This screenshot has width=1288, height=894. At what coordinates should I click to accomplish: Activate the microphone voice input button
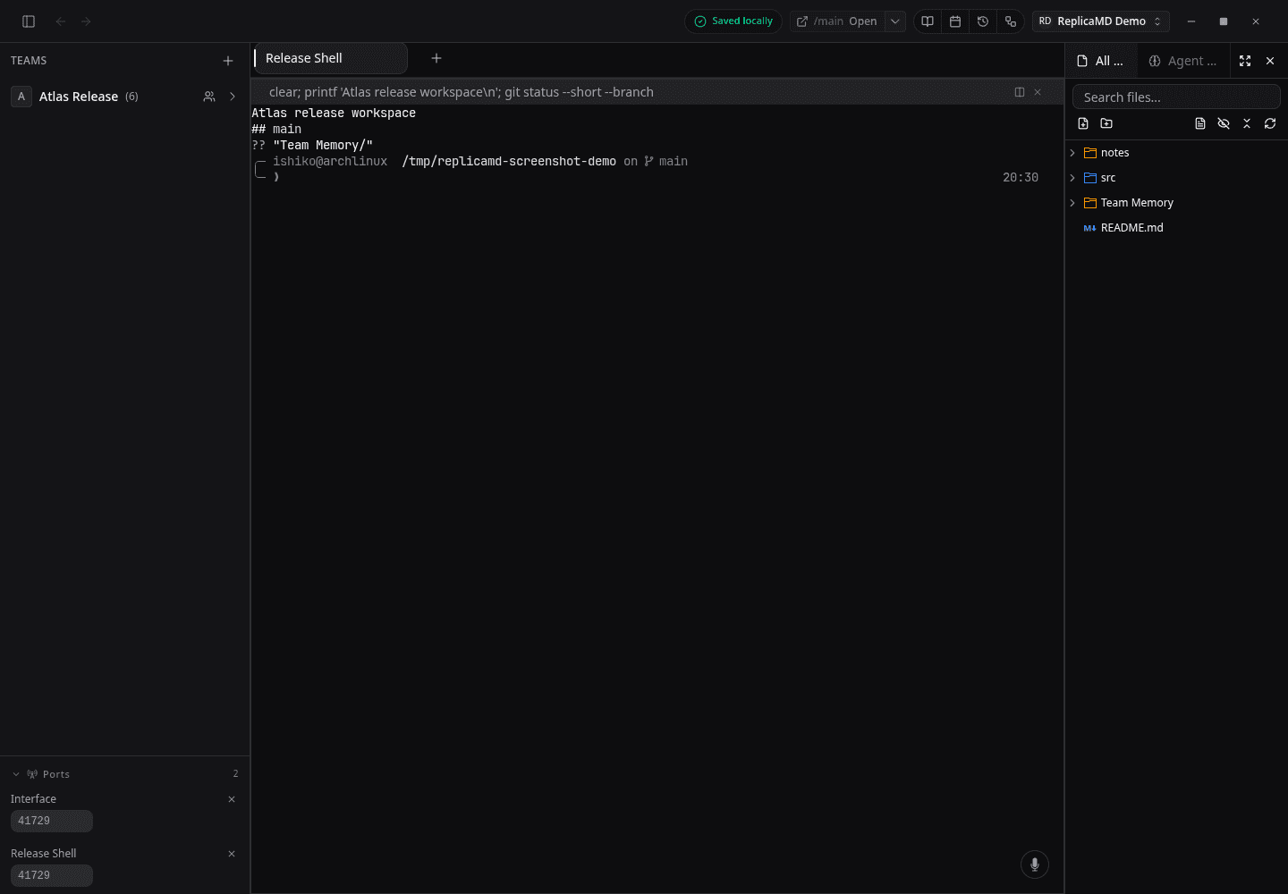1035,864
